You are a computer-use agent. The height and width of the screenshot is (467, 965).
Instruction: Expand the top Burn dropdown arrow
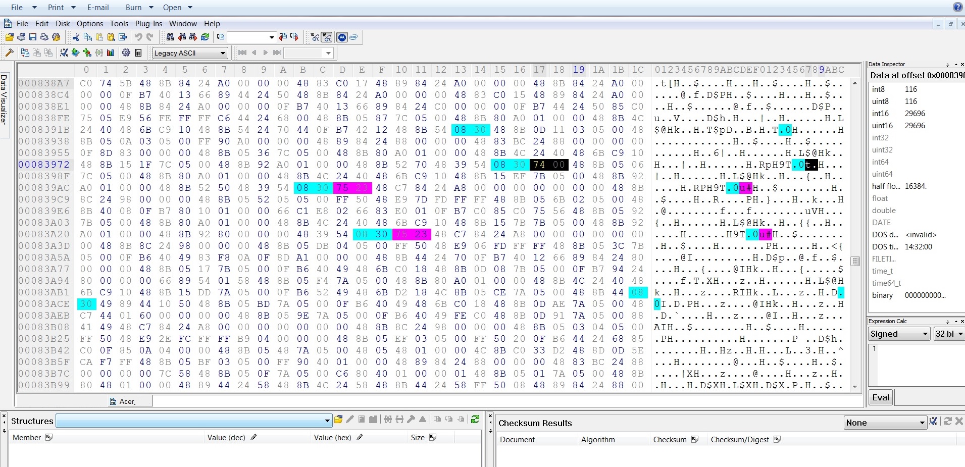(151, 8)
